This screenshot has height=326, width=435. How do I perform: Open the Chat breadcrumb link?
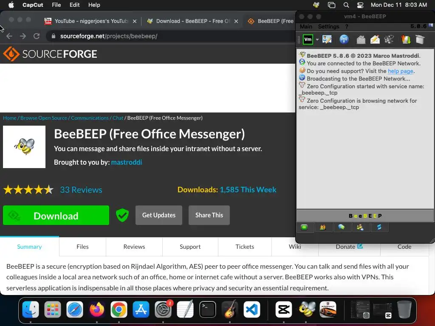click(x=118, y=118)
